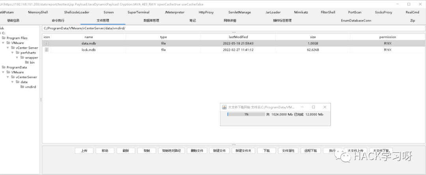Open the FilterShell tab

pos(328,12)
